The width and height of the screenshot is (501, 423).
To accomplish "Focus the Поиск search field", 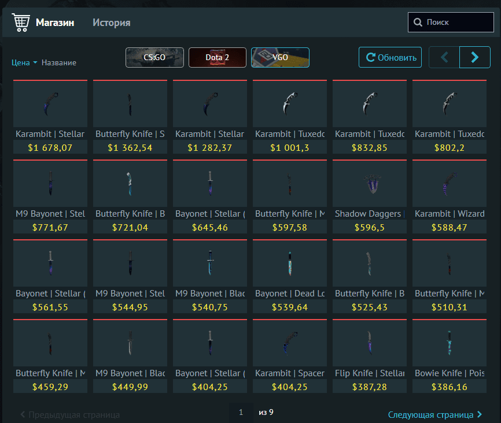I will (x=451, y=23).
